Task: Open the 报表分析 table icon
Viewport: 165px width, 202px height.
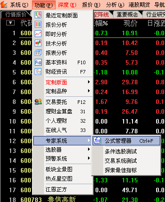Action: [38, 53]
